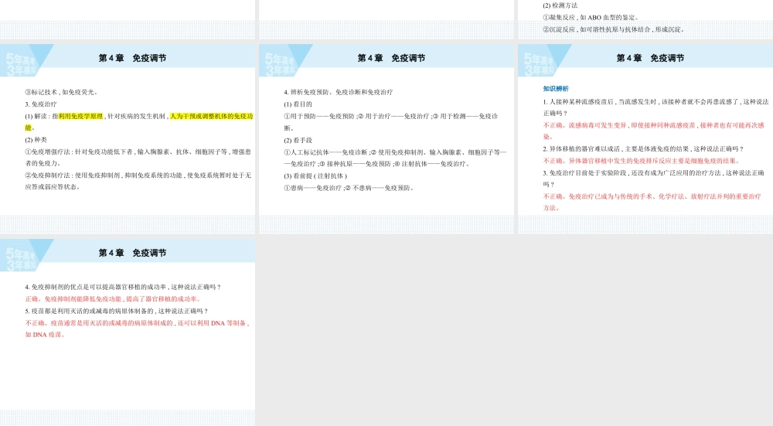Screen dimensions: 773x426
Task: Click the 第4章 免疫调节 title on 知识辨析 slide
Action: pyautogui.click(x=650, y=58)
